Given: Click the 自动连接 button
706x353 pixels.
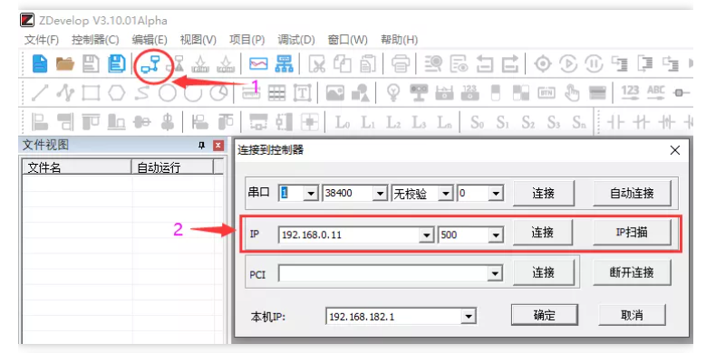Looking at the screenshot, I should tap(632, 194).
